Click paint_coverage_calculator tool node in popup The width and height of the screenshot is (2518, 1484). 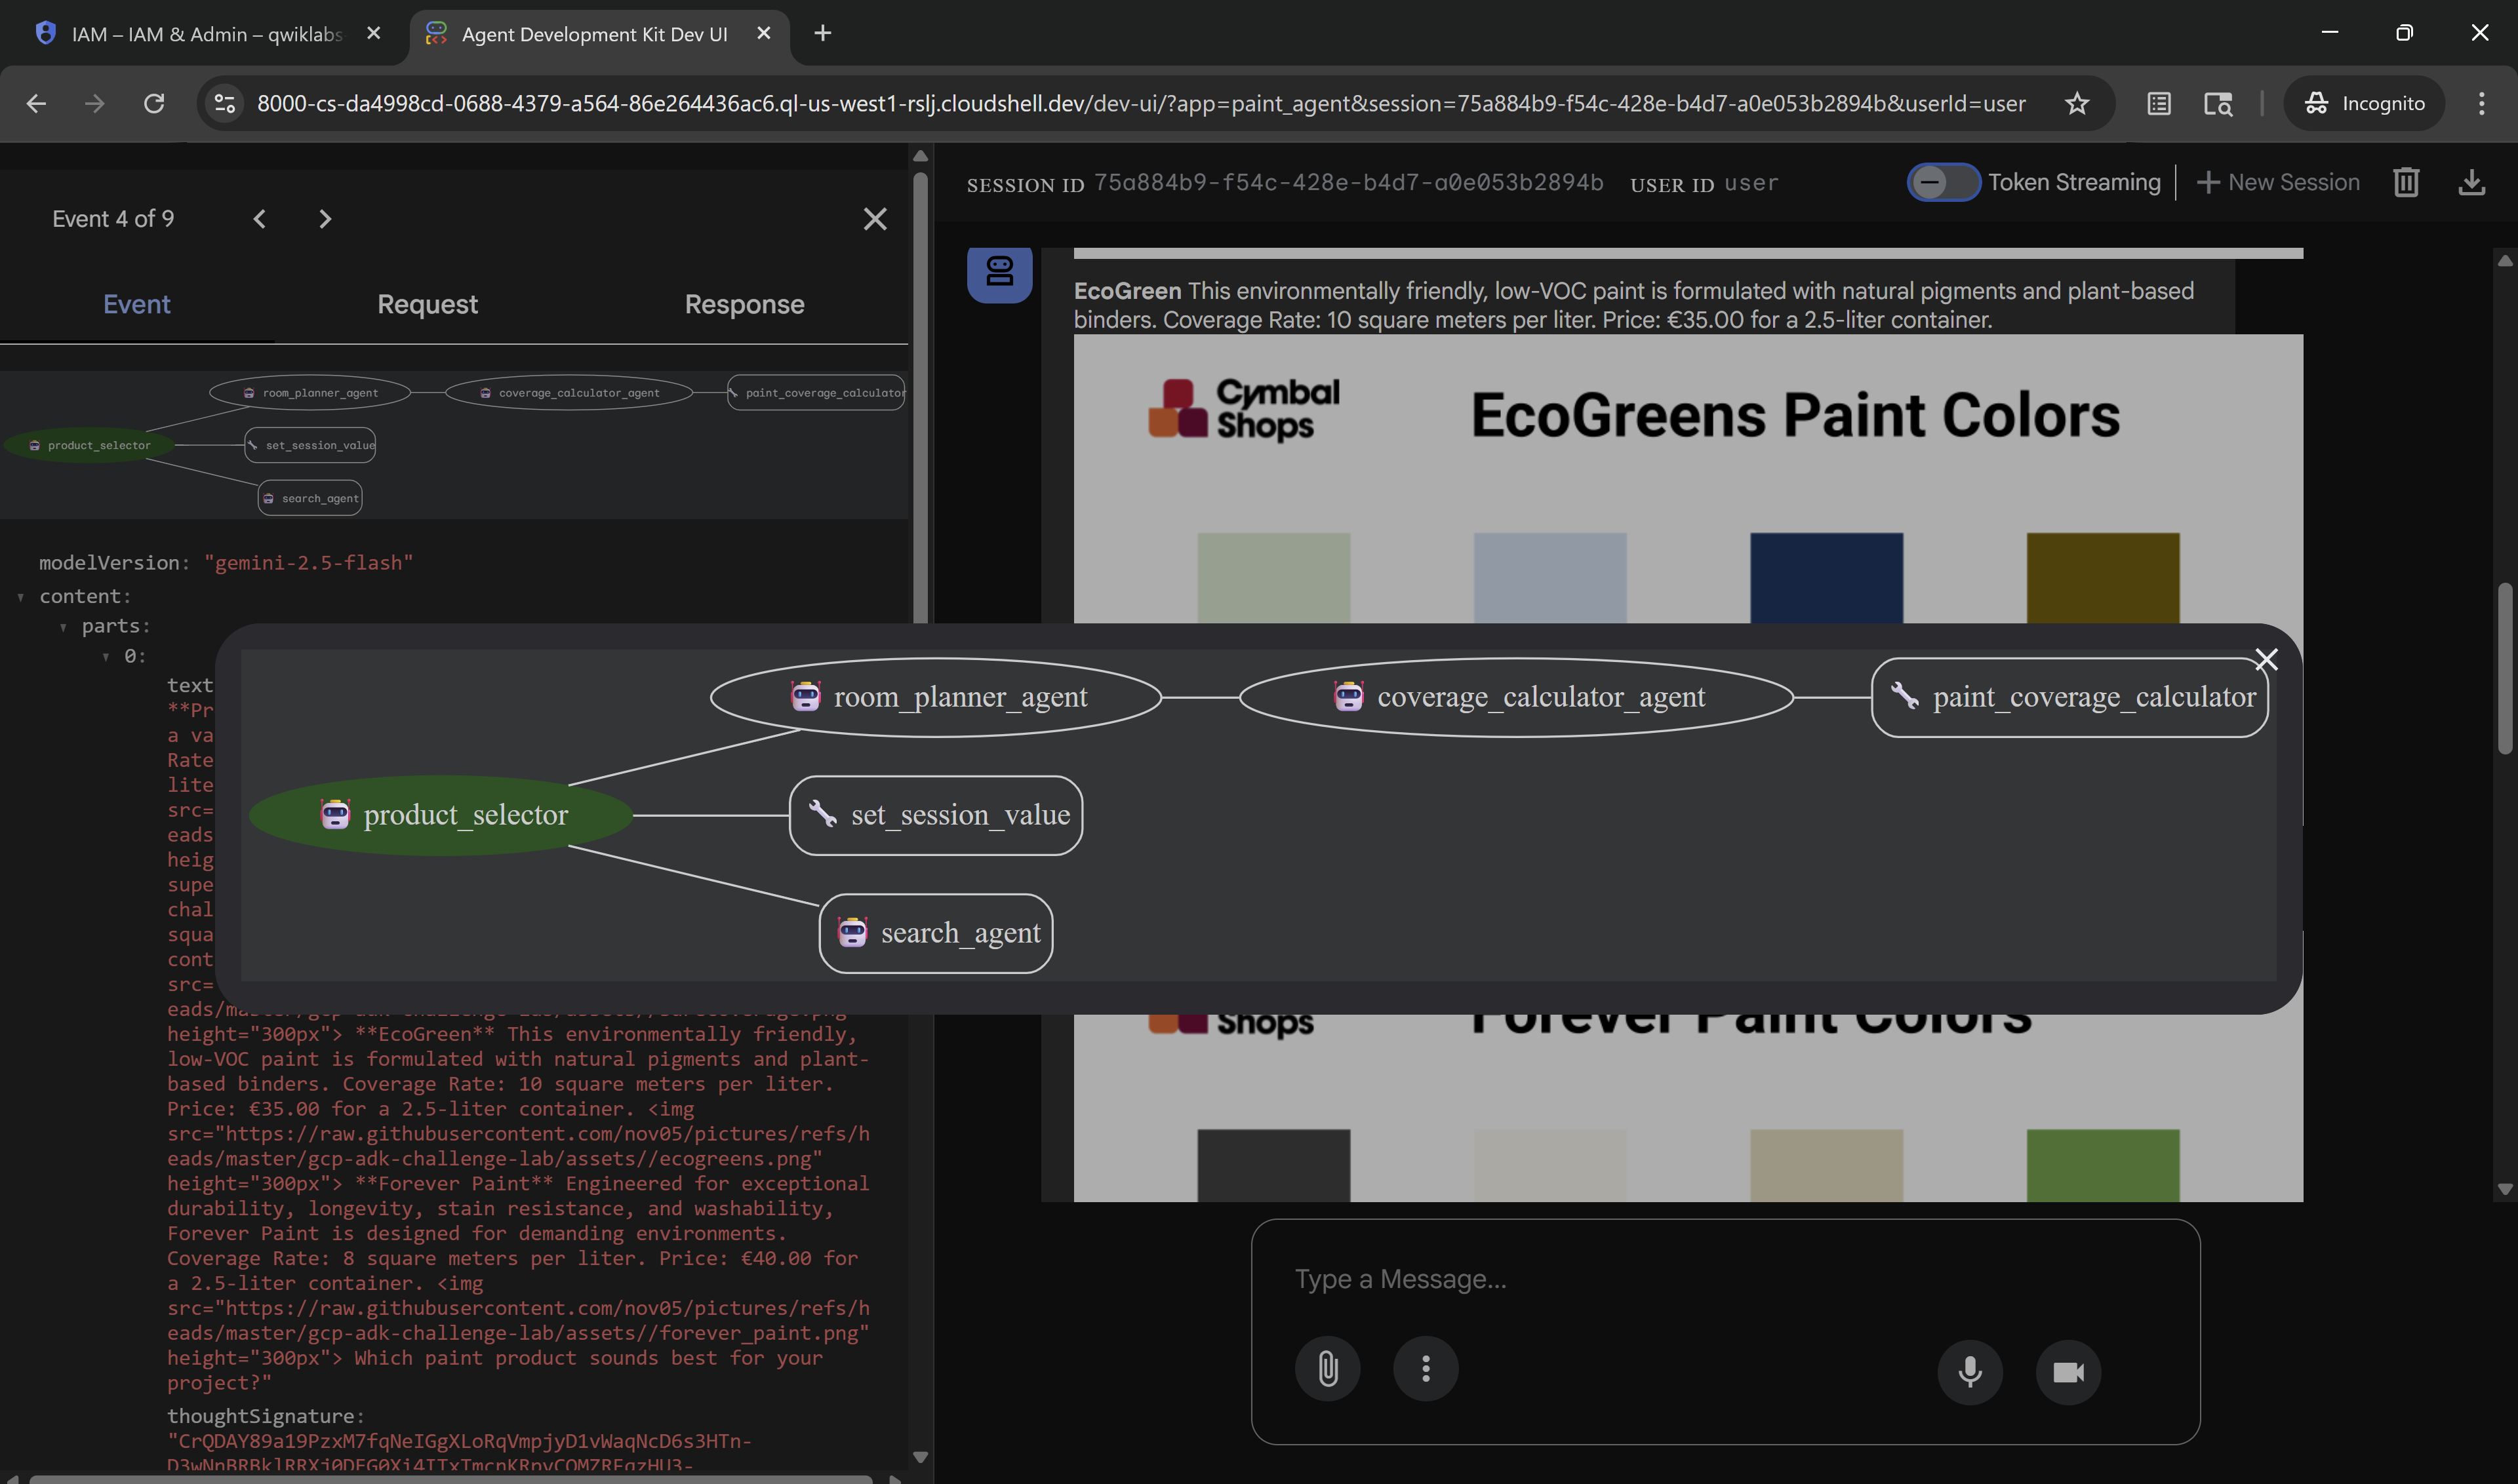[x=2069, y=697]
